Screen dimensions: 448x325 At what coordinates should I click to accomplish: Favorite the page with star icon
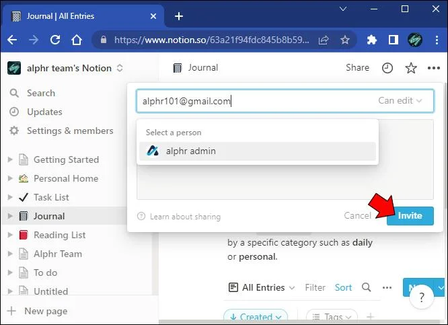click(x=411, y=68)
